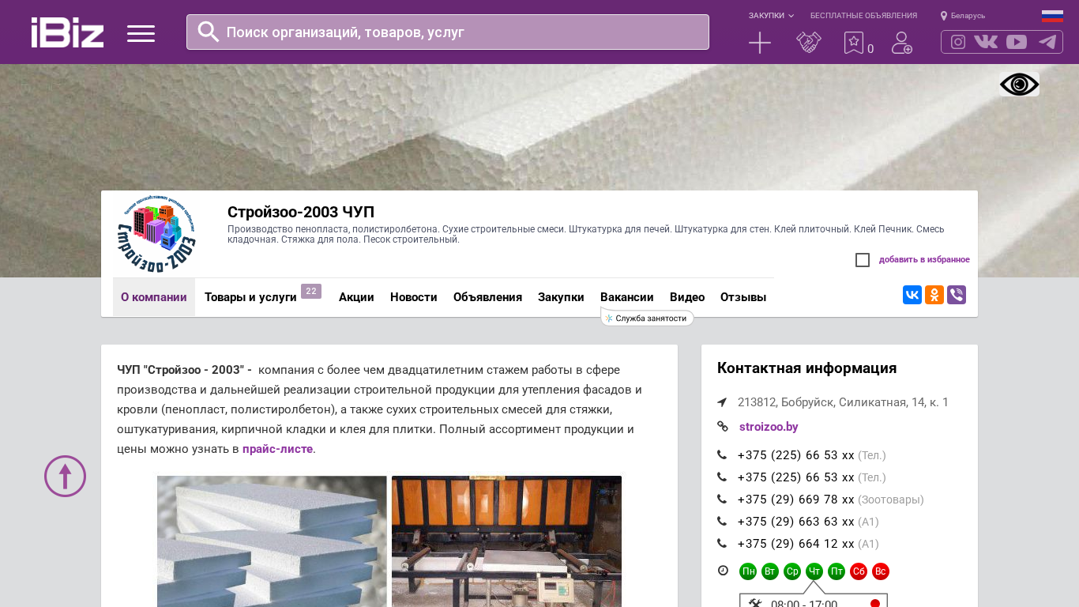
Task: Click the location pin icon by Беларусь
Action: click(944, 16)
